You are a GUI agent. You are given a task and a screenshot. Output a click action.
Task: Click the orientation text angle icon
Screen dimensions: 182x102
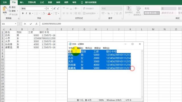tap(76, 8)
